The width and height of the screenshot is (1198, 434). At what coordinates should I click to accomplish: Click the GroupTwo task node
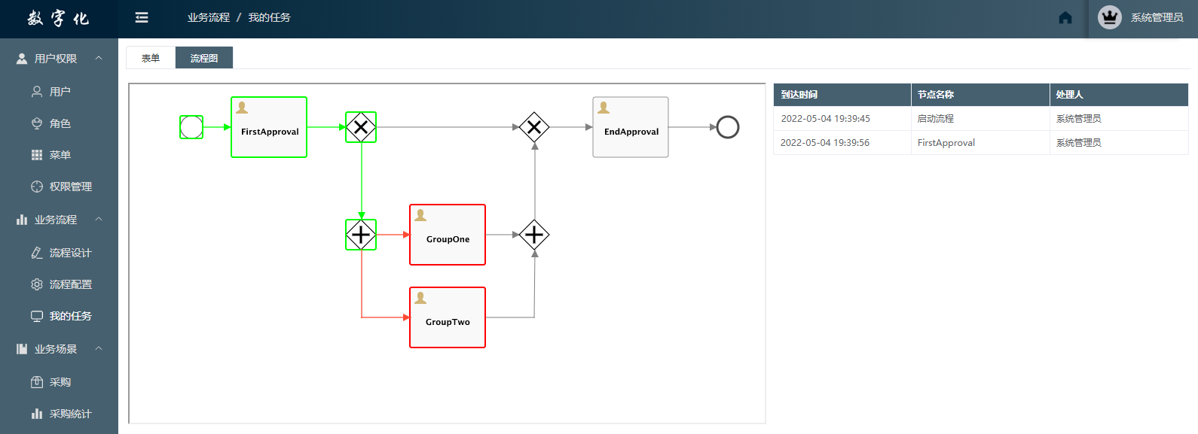tap(448, 317)
